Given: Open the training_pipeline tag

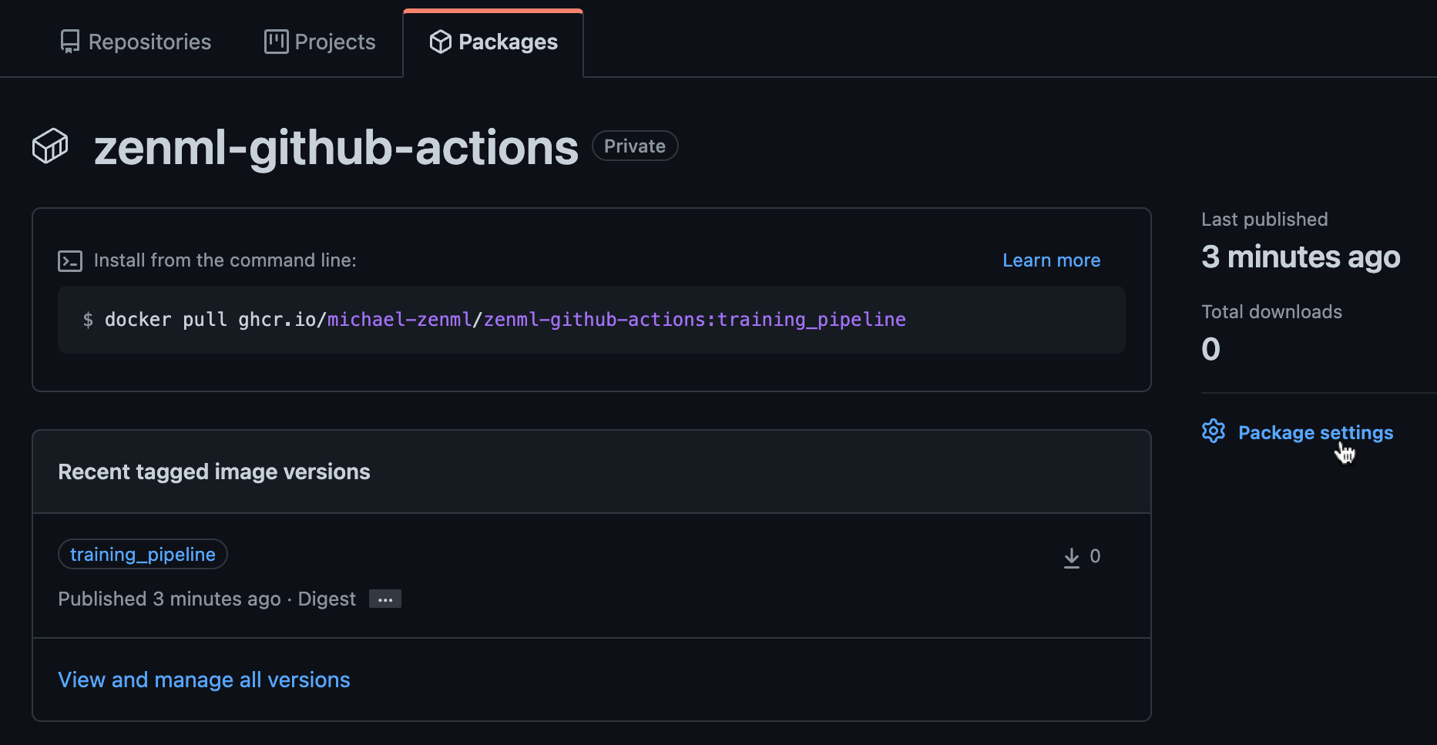Looking at the screenshot, I should (143, 555).
